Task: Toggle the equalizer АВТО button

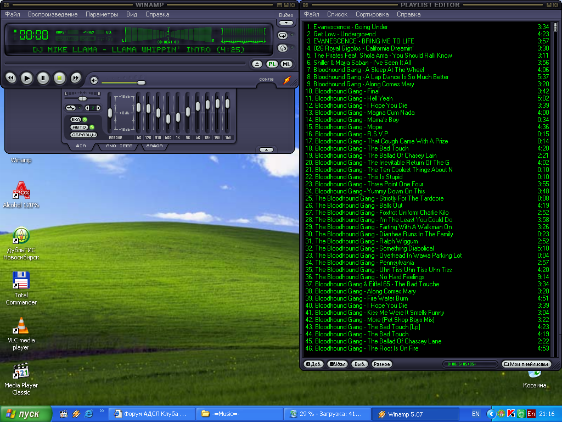Action: pos(79,127)
